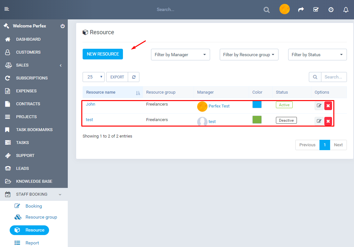
Task: Open the Resource group submenu item
Action: (x=41, y=217)
